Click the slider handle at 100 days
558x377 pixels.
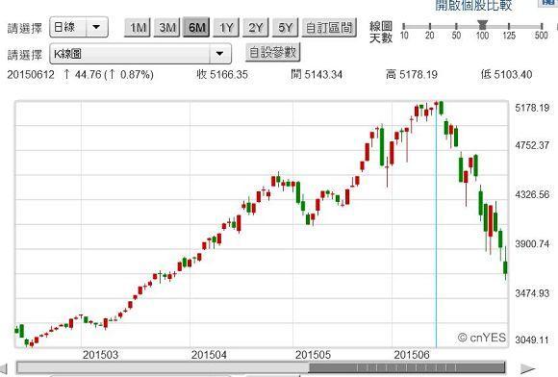(x=482, y=25)
